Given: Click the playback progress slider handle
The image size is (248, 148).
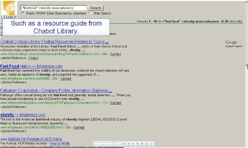Looking at the screenshot, I should 114,143.
